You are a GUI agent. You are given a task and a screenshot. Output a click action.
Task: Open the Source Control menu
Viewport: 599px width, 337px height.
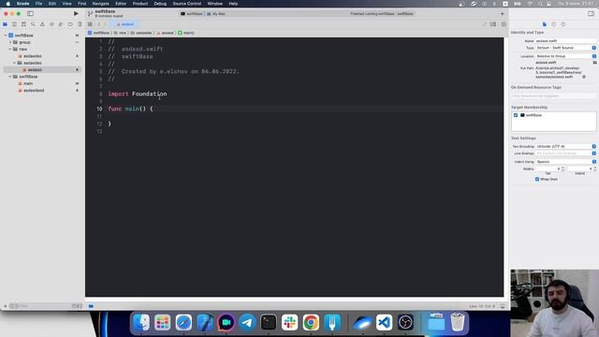click(x=187, y=4)
